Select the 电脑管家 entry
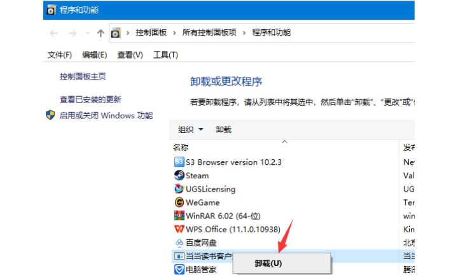 tap(201, 269)
